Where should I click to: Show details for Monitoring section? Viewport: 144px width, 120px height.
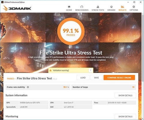pos(125,117)
